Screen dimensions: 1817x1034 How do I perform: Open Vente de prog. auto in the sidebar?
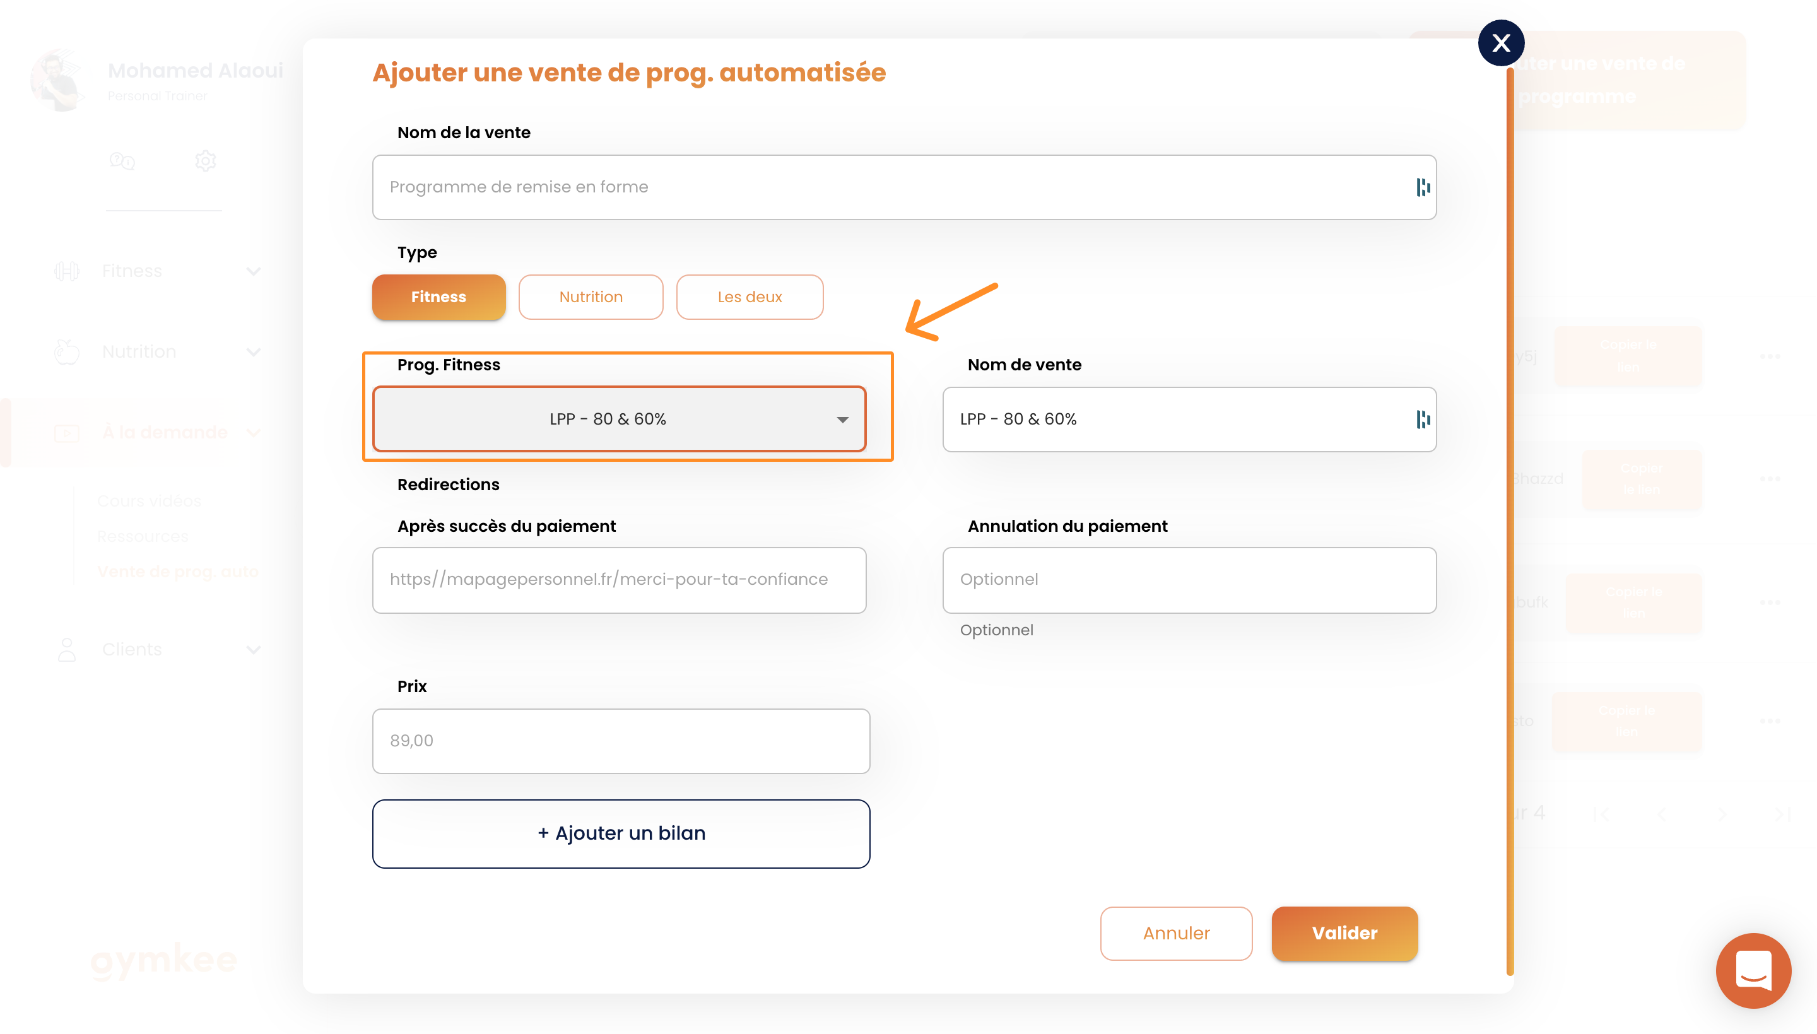(178, 572)
